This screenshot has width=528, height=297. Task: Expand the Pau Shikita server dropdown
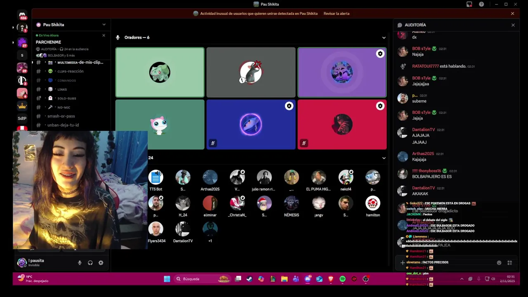(x=104, y=25)
